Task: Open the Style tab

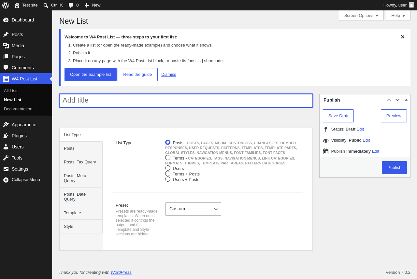Action: coord(81,226)
